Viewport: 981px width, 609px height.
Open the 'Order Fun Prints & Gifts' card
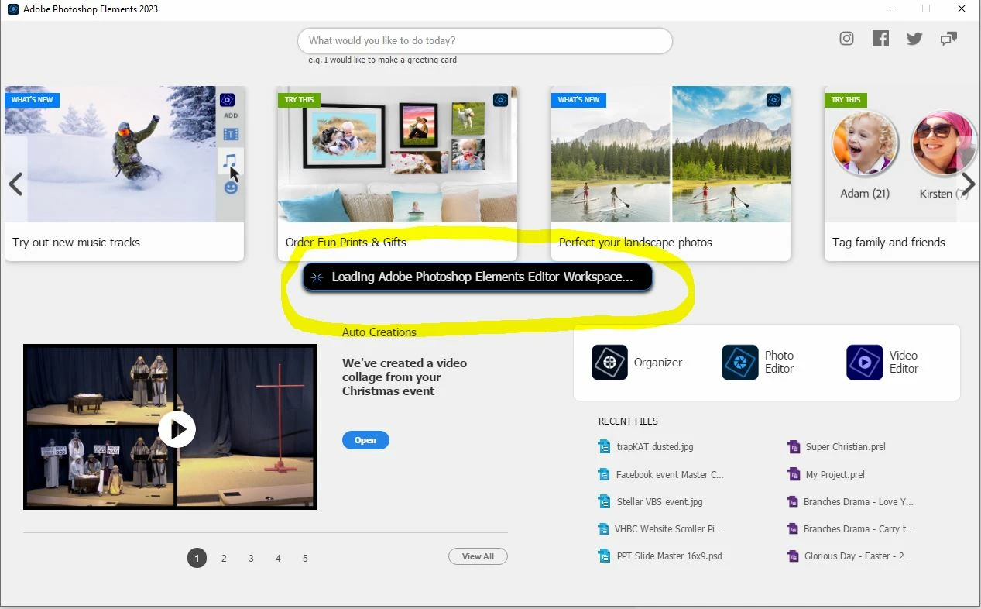coord(397,174)
